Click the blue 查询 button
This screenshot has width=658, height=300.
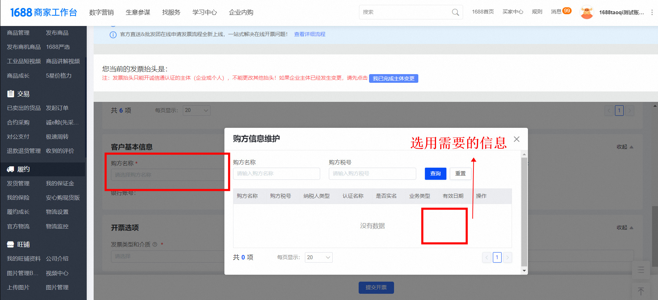[x=435, y=174]
